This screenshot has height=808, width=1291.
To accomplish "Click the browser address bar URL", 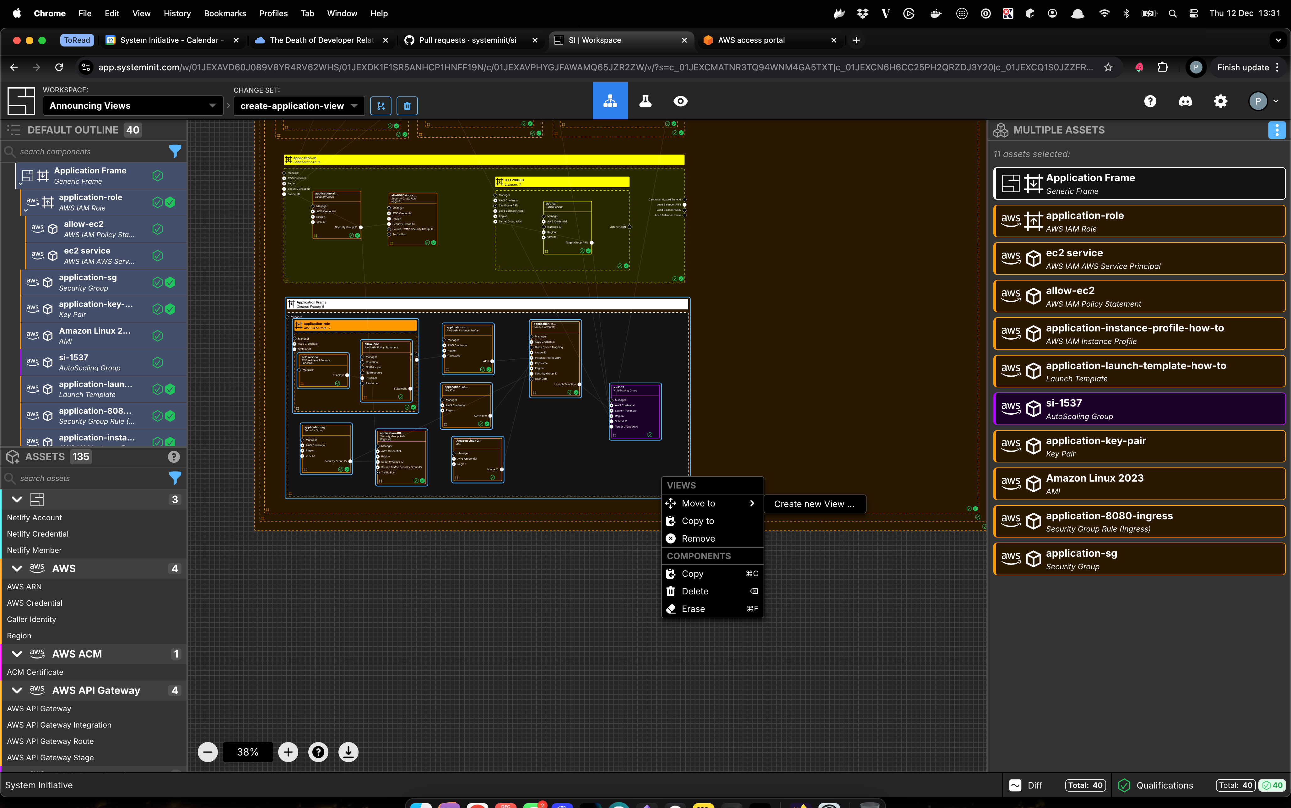I will (595, 67).
